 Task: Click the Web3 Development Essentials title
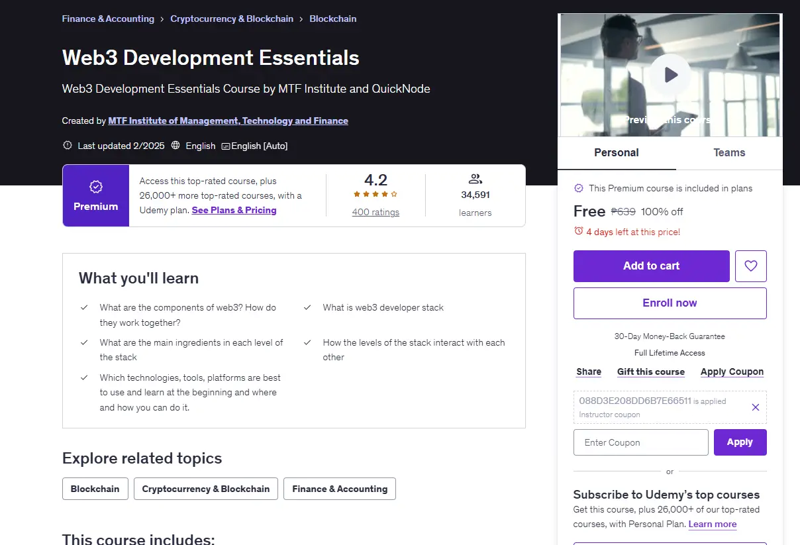click(211, 58)
